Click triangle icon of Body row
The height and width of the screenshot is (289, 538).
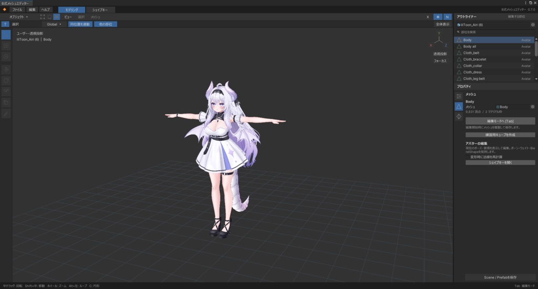(459, 40)
